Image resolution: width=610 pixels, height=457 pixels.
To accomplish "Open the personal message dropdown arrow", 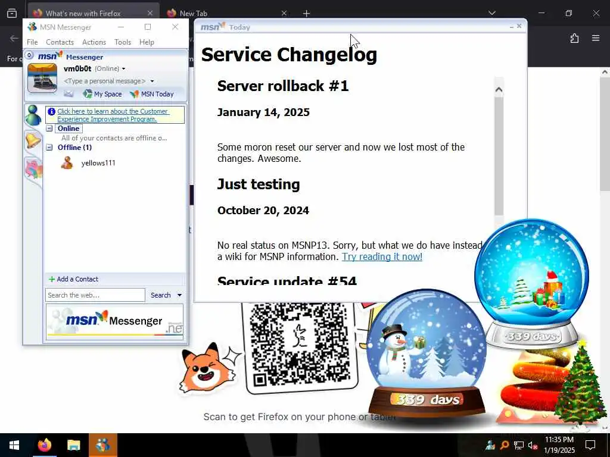I will [x=152, y=81].
